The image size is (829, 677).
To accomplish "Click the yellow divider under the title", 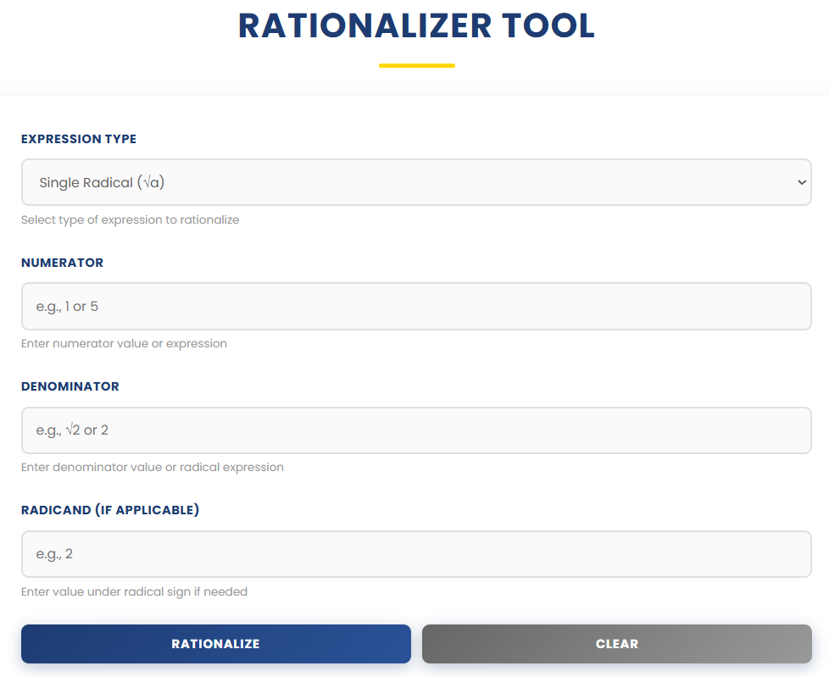I will tap(416, 64).
